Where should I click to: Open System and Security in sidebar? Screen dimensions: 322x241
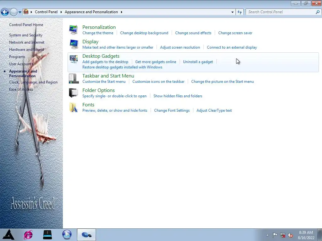coord(26,35)
